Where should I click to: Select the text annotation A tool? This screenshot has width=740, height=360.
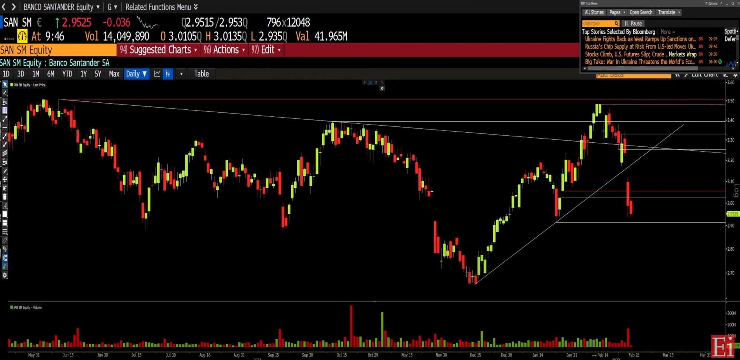5,206
